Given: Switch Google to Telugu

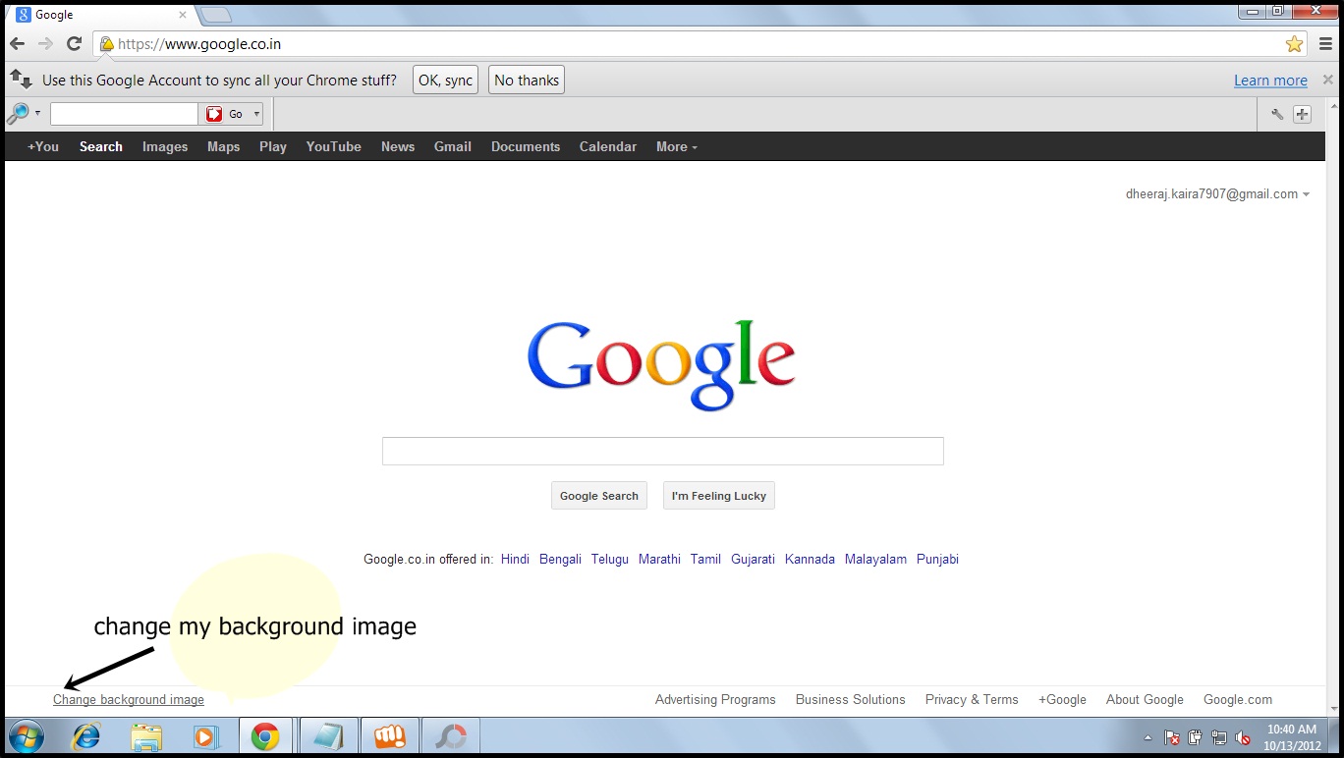Looking at the screenshot, I should [x=610, y=559].
